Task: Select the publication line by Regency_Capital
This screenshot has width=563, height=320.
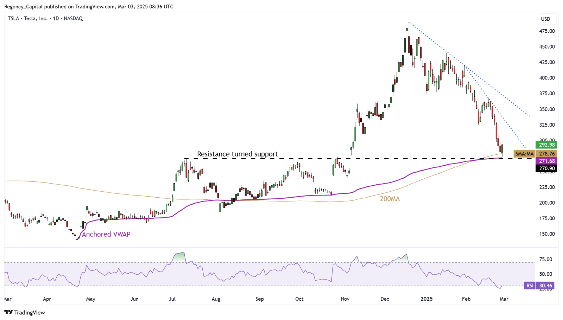Action: (x=89, y=6)
